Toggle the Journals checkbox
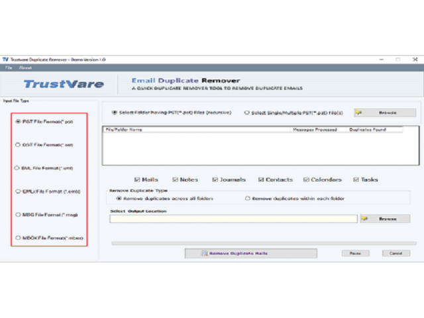The image size is (424, 318). point(215,180)
